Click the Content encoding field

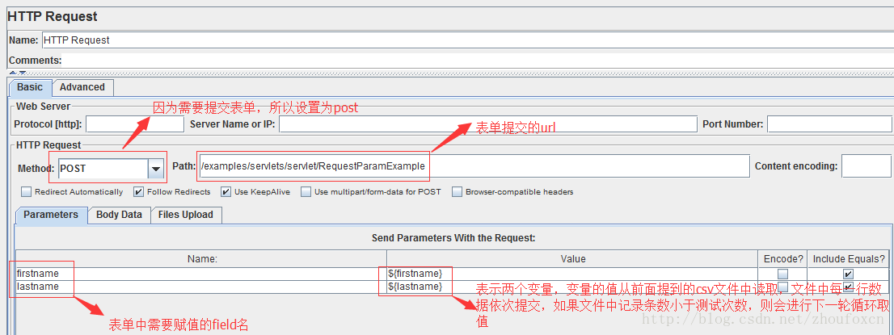(866, 166)
